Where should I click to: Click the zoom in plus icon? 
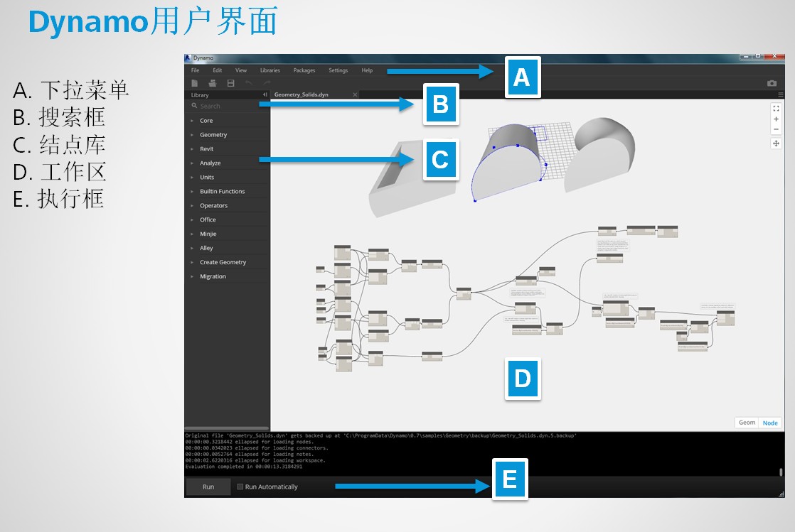[776, 119]
